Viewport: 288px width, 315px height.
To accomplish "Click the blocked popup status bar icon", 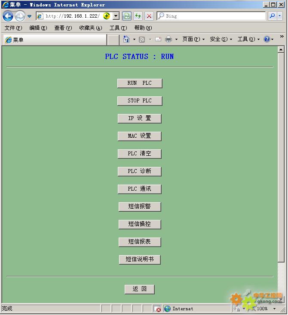I will (x=157, y=309).
